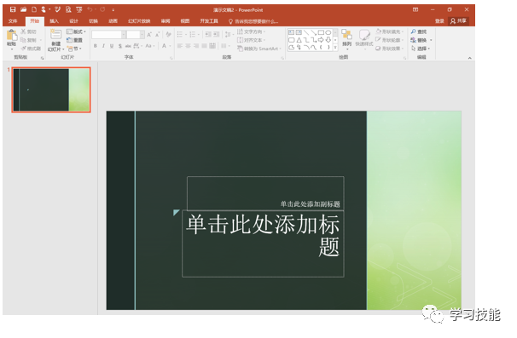Click the 新建幻灯片 (New Slide) icon
Viewport: 517px width, 338px height.
coord(55,34)
